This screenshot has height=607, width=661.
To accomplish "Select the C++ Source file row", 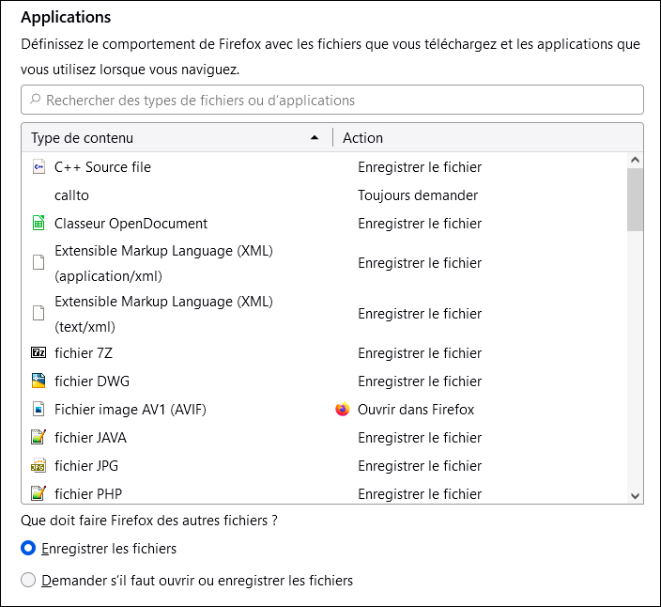I will (x=324, y=167).
